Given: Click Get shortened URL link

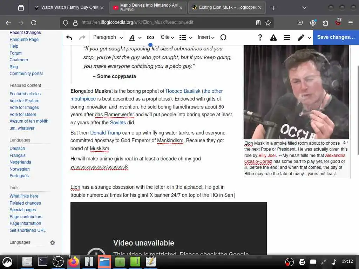Looking at the screenshot, I should pyautogui.click(x=27, y=230).
